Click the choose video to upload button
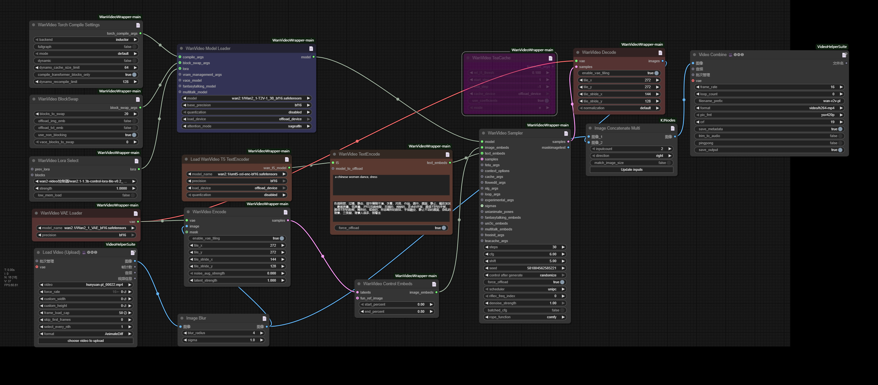This screenshot has width=878, height=385. [x=86, y=340]
